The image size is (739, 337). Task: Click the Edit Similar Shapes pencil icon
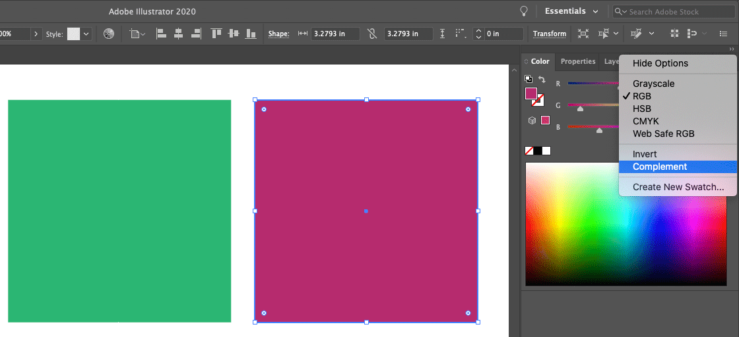pos(636,34)
